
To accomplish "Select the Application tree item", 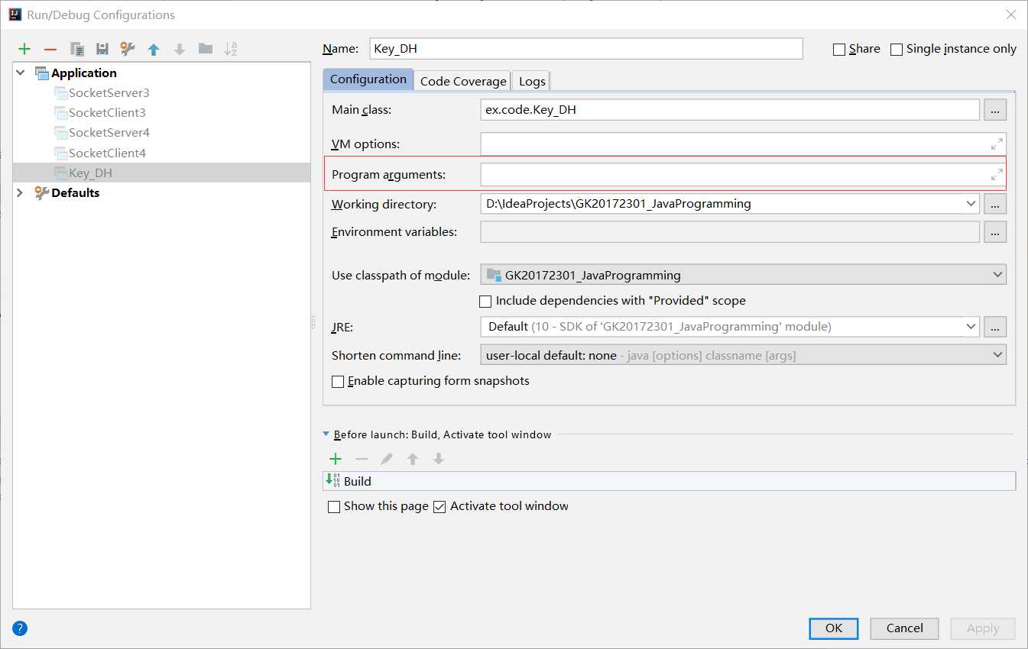I will click(x=83, y=73).
